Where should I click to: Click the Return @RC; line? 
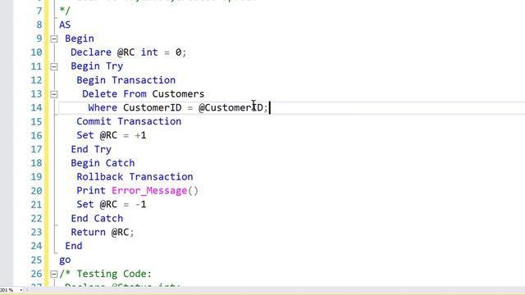point(103,232)
